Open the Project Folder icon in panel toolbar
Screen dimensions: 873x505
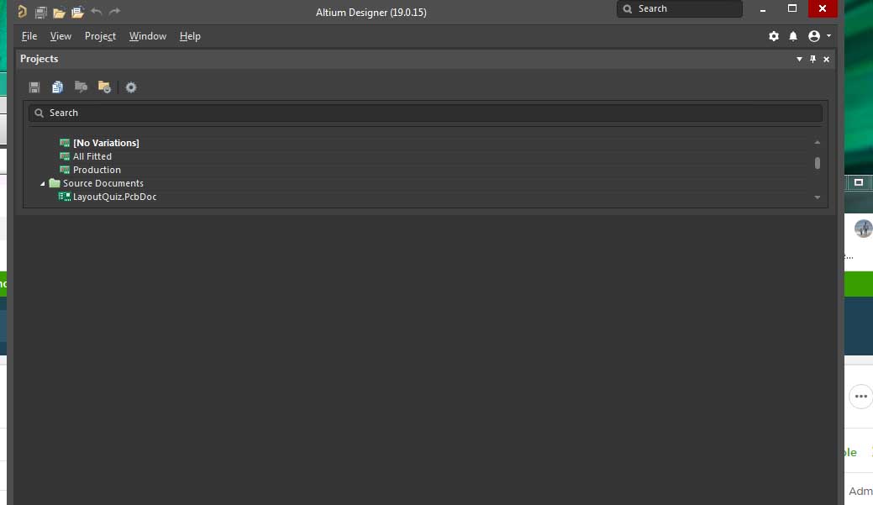click(104, 87)
